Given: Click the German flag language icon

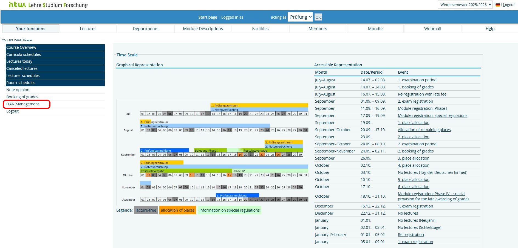Looking at the screenshot, I should [498, 5].
